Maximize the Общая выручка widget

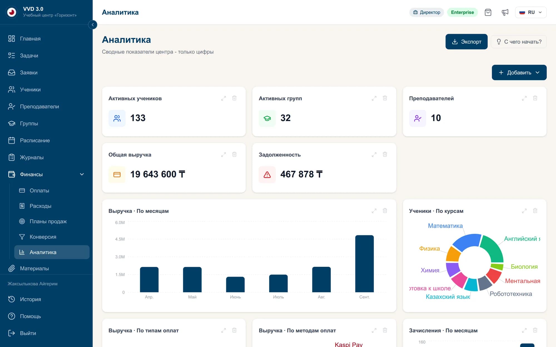[x=224, y=154]
